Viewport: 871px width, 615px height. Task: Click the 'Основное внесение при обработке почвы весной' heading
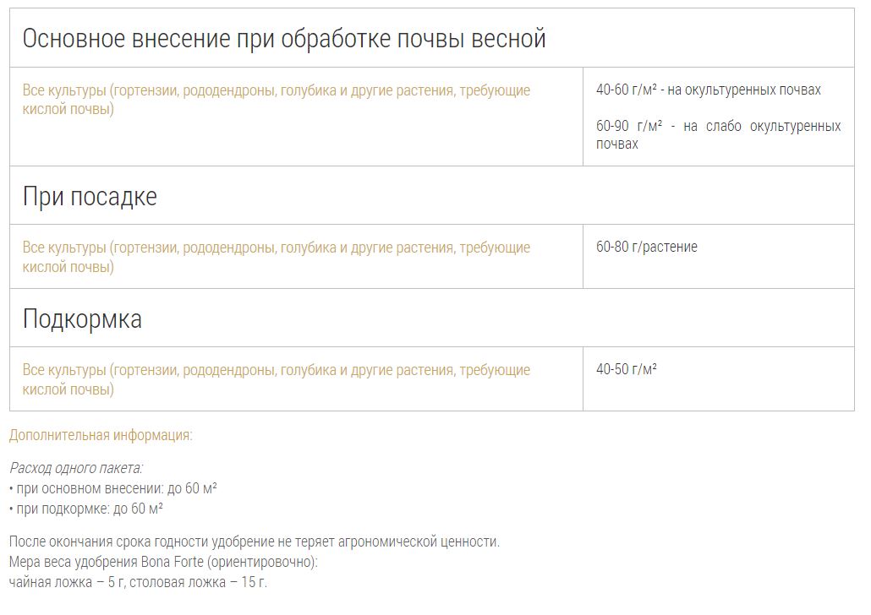(284, 39)
